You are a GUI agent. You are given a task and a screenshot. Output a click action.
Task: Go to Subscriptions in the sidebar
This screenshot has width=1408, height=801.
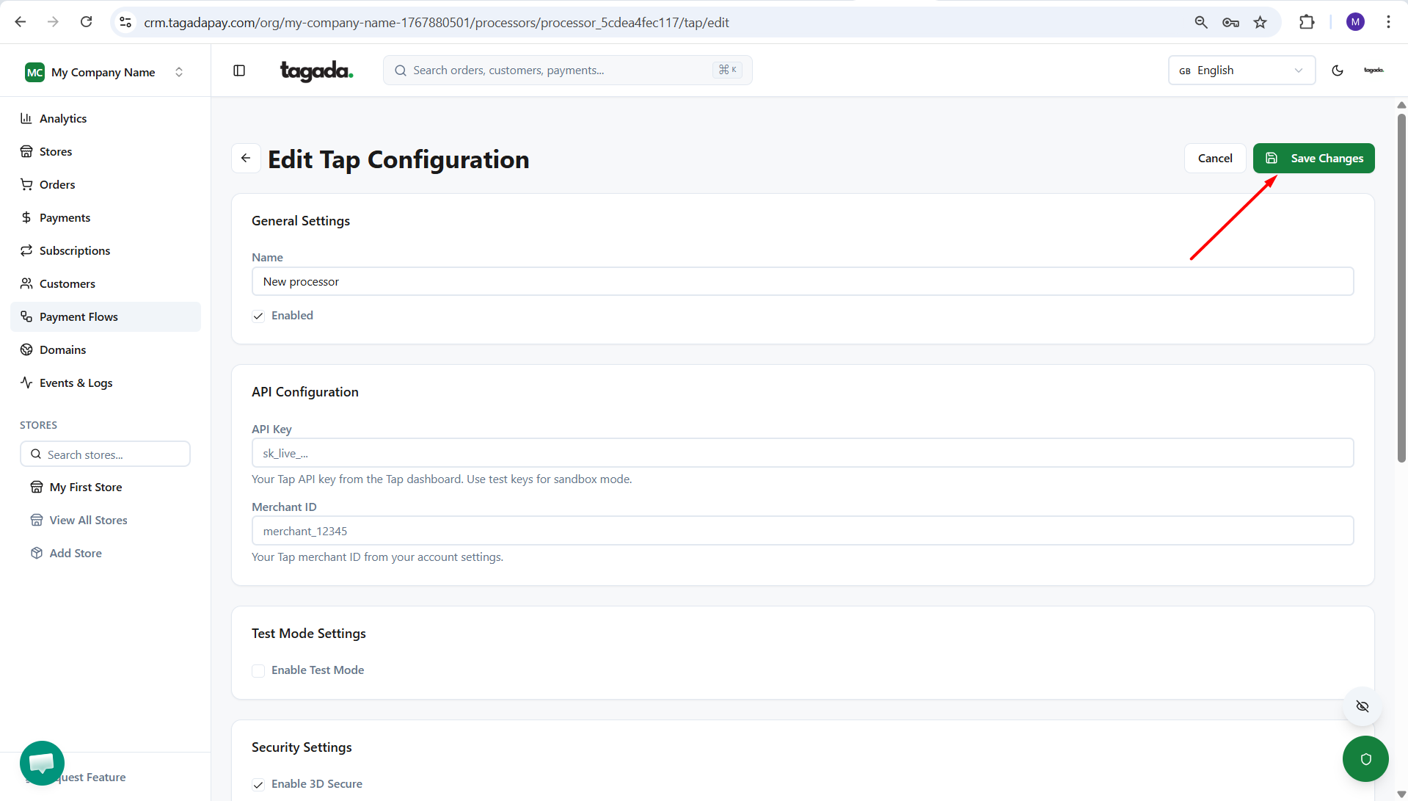click(x=75, y=251)
